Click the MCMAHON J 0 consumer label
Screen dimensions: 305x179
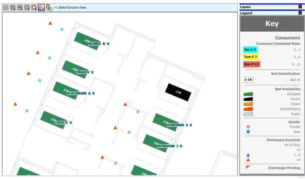tap(169, 146)
